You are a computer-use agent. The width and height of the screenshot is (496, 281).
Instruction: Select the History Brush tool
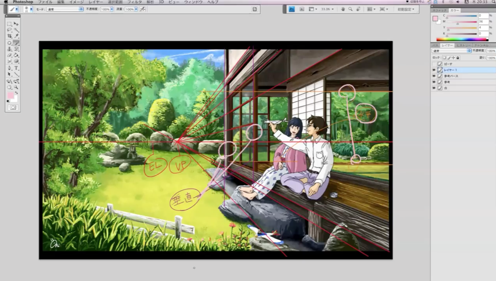coord(16,49)
